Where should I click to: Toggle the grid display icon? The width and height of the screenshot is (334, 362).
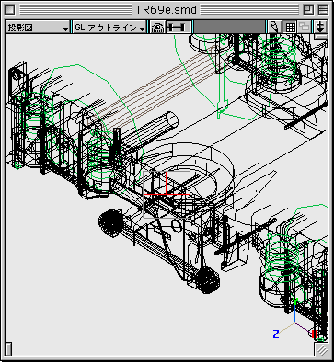click(290, 28)
